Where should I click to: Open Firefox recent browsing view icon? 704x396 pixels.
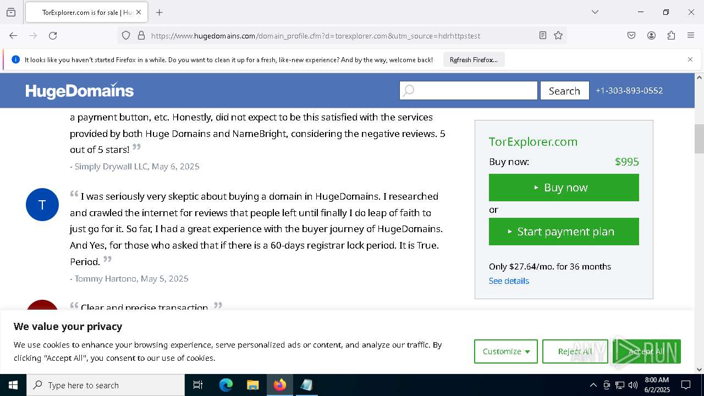(x=11, y=12)
